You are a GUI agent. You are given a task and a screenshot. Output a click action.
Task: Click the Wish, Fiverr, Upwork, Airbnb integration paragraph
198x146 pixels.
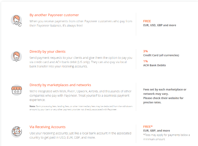tap(80, 96)
